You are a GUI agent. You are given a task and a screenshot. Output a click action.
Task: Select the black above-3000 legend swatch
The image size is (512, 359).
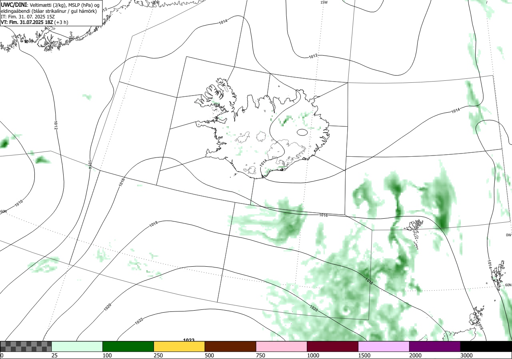[x=486, y=346]
